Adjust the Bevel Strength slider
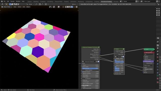The height and width of the screenshot is (91, 161). tap(91, 69)
